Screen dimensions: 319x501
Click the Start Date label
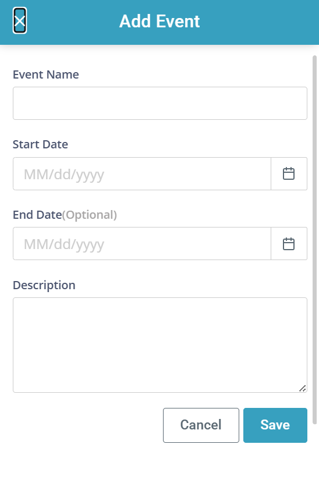(40, 144)
